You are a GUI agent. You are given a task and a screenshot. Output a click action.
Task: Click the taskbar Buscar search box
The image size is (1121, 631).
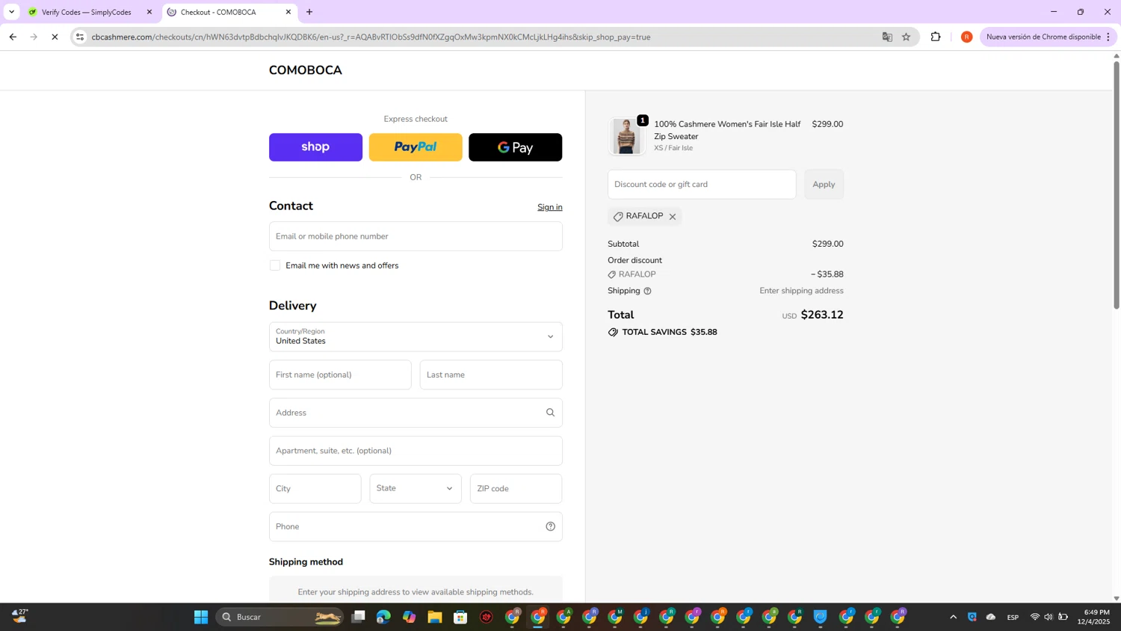pyautogui.click(x=280, y=617)
